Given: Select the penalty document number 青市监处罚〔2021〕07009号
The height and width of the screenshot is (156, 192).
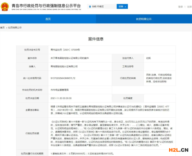Looking at the screenshot, I should [65, 50].
